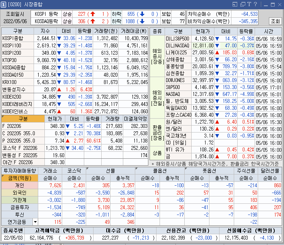This screenshot has width=284, height=245.
Task: Click the 신용잔고 (백만원) header
Action: 188,231
